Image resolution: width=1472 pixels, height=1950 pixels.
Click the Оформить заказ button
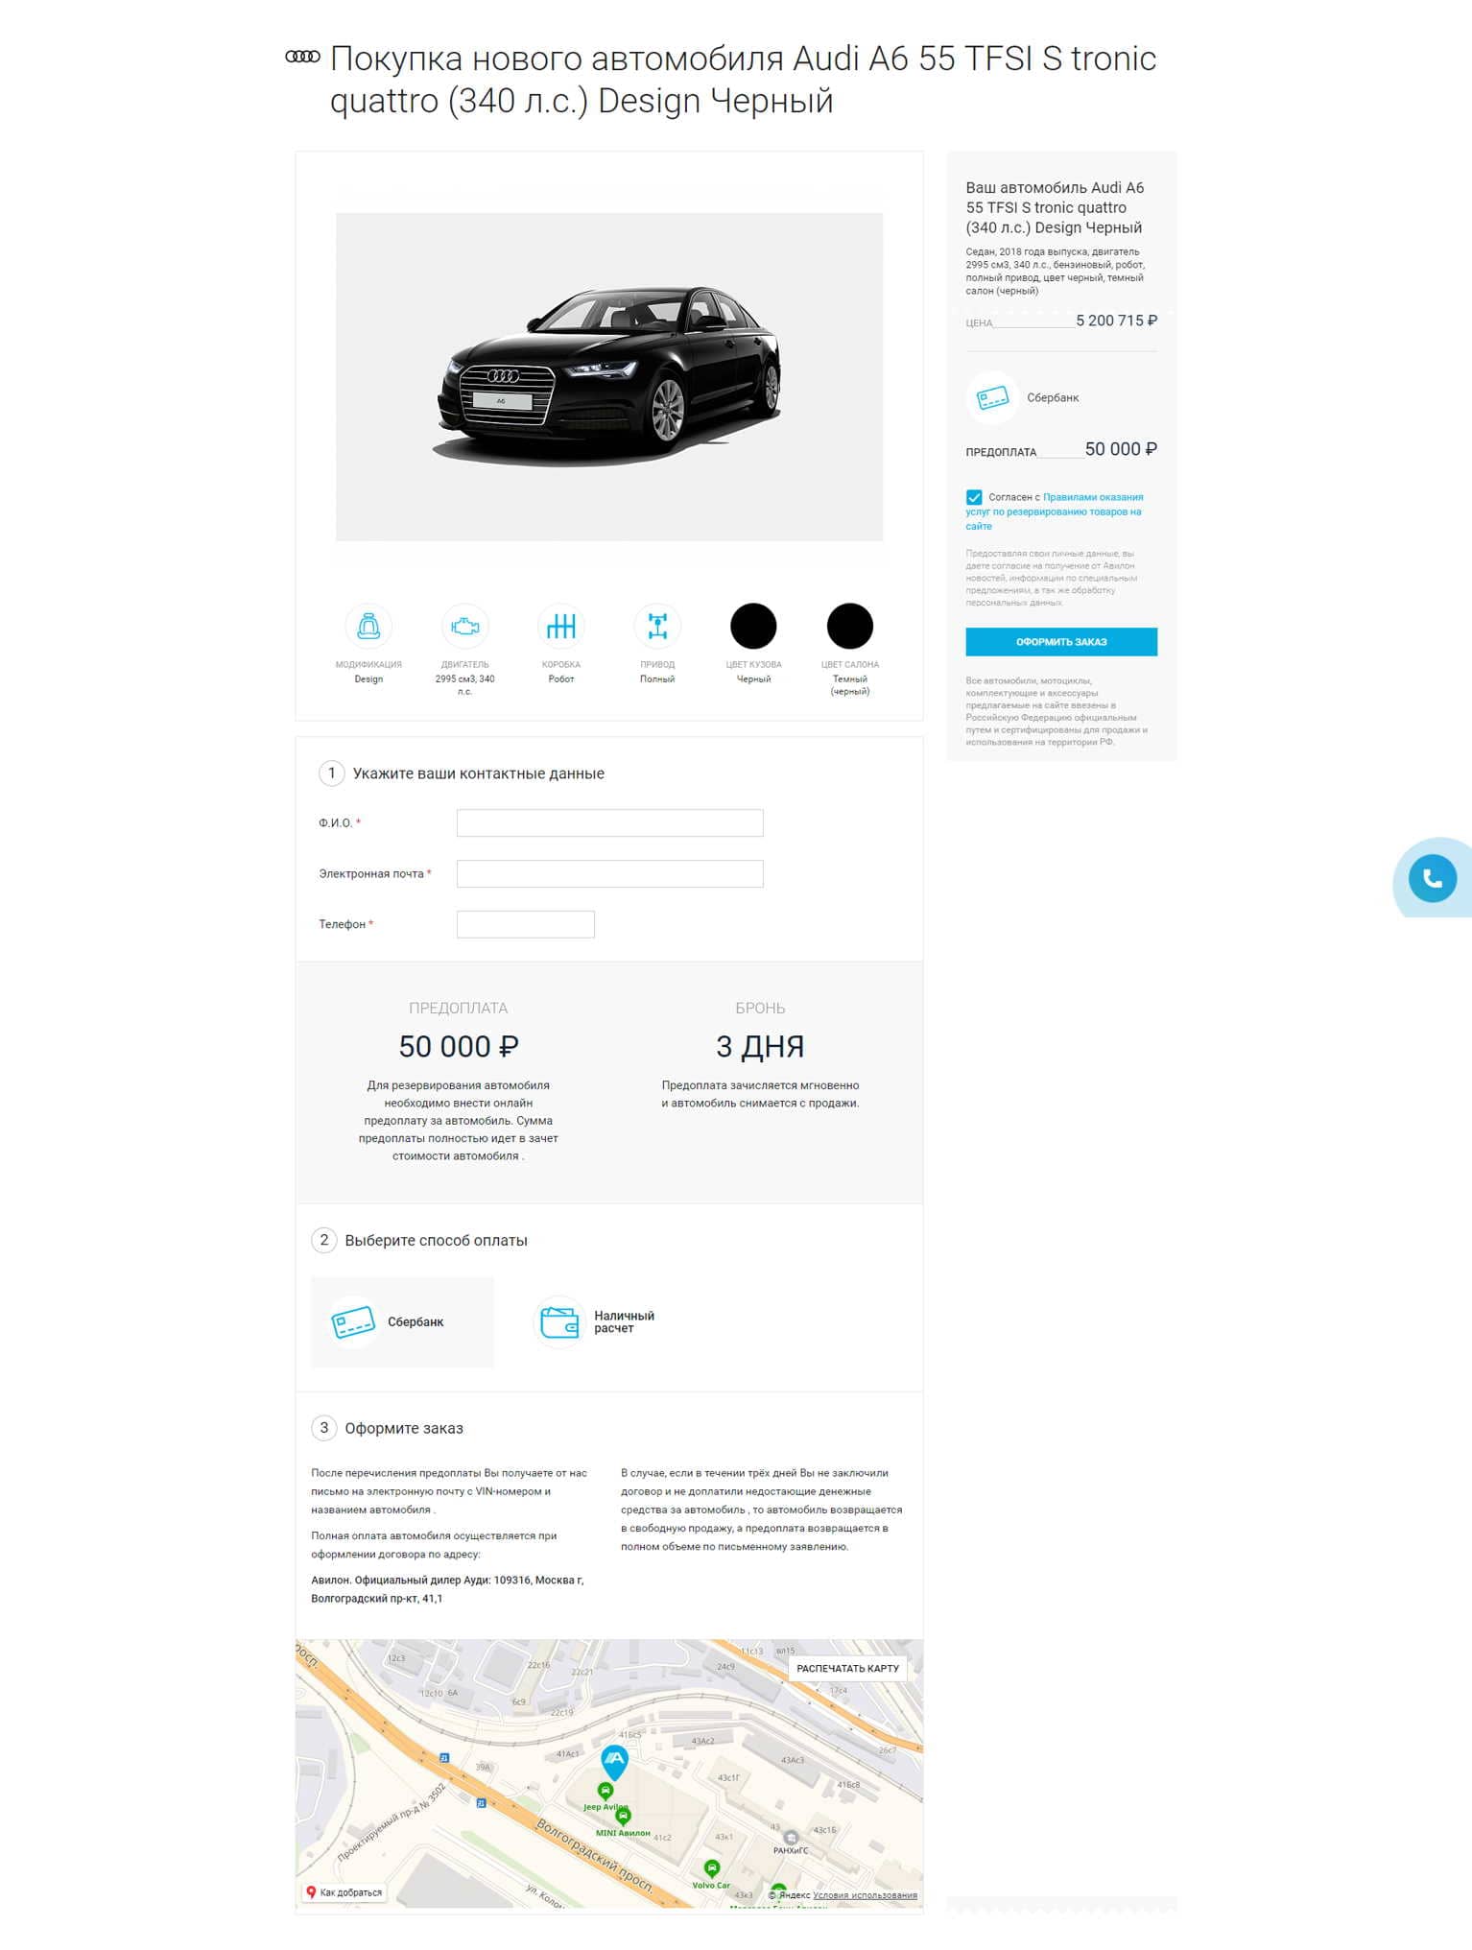[x=1061, y=642]
